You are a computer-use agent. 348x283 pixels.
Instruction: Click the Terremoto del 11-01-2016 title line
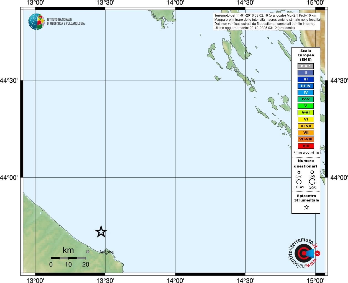click(265, 15)
